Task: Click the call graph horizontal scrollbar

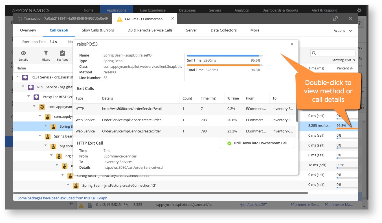Action: [x=161, y=193]
